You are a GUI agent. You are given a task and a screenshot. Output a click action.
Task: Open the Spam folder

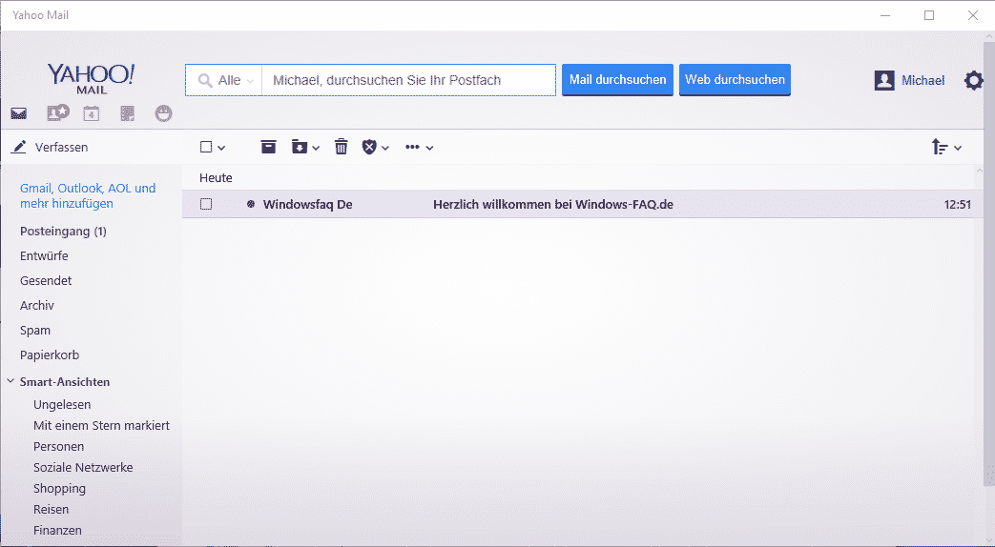(x=35, y=331)
